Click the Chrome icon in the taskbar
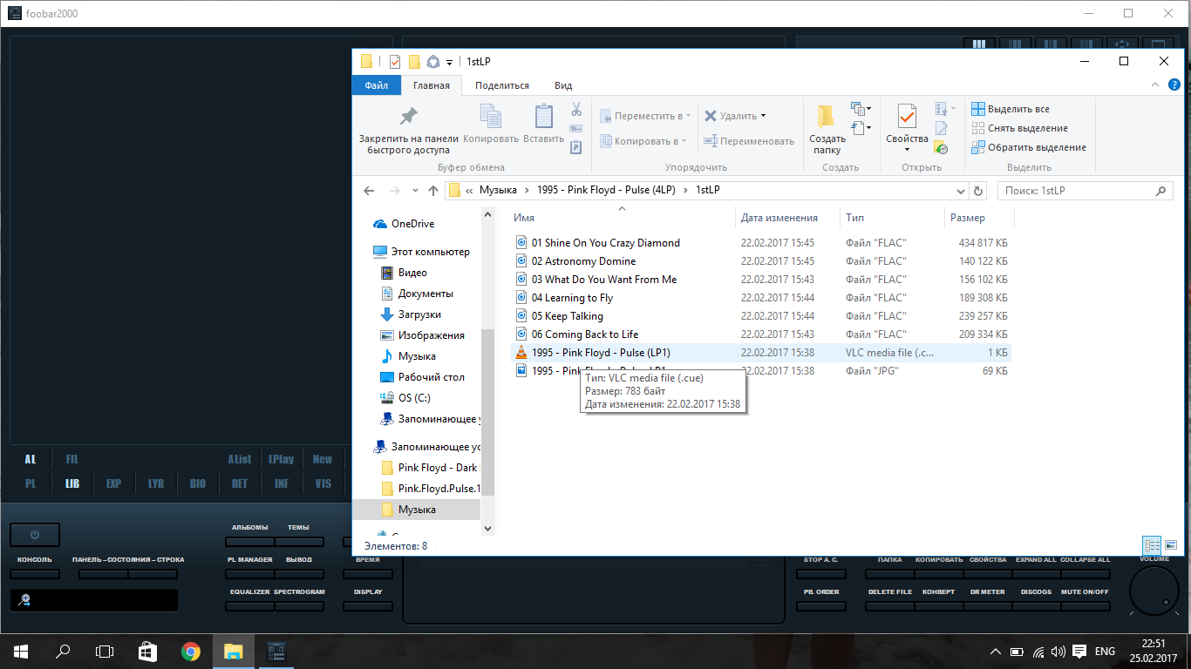Image resolution: width=1191 pixels, height=669 pixels. (x=190, y=651)
